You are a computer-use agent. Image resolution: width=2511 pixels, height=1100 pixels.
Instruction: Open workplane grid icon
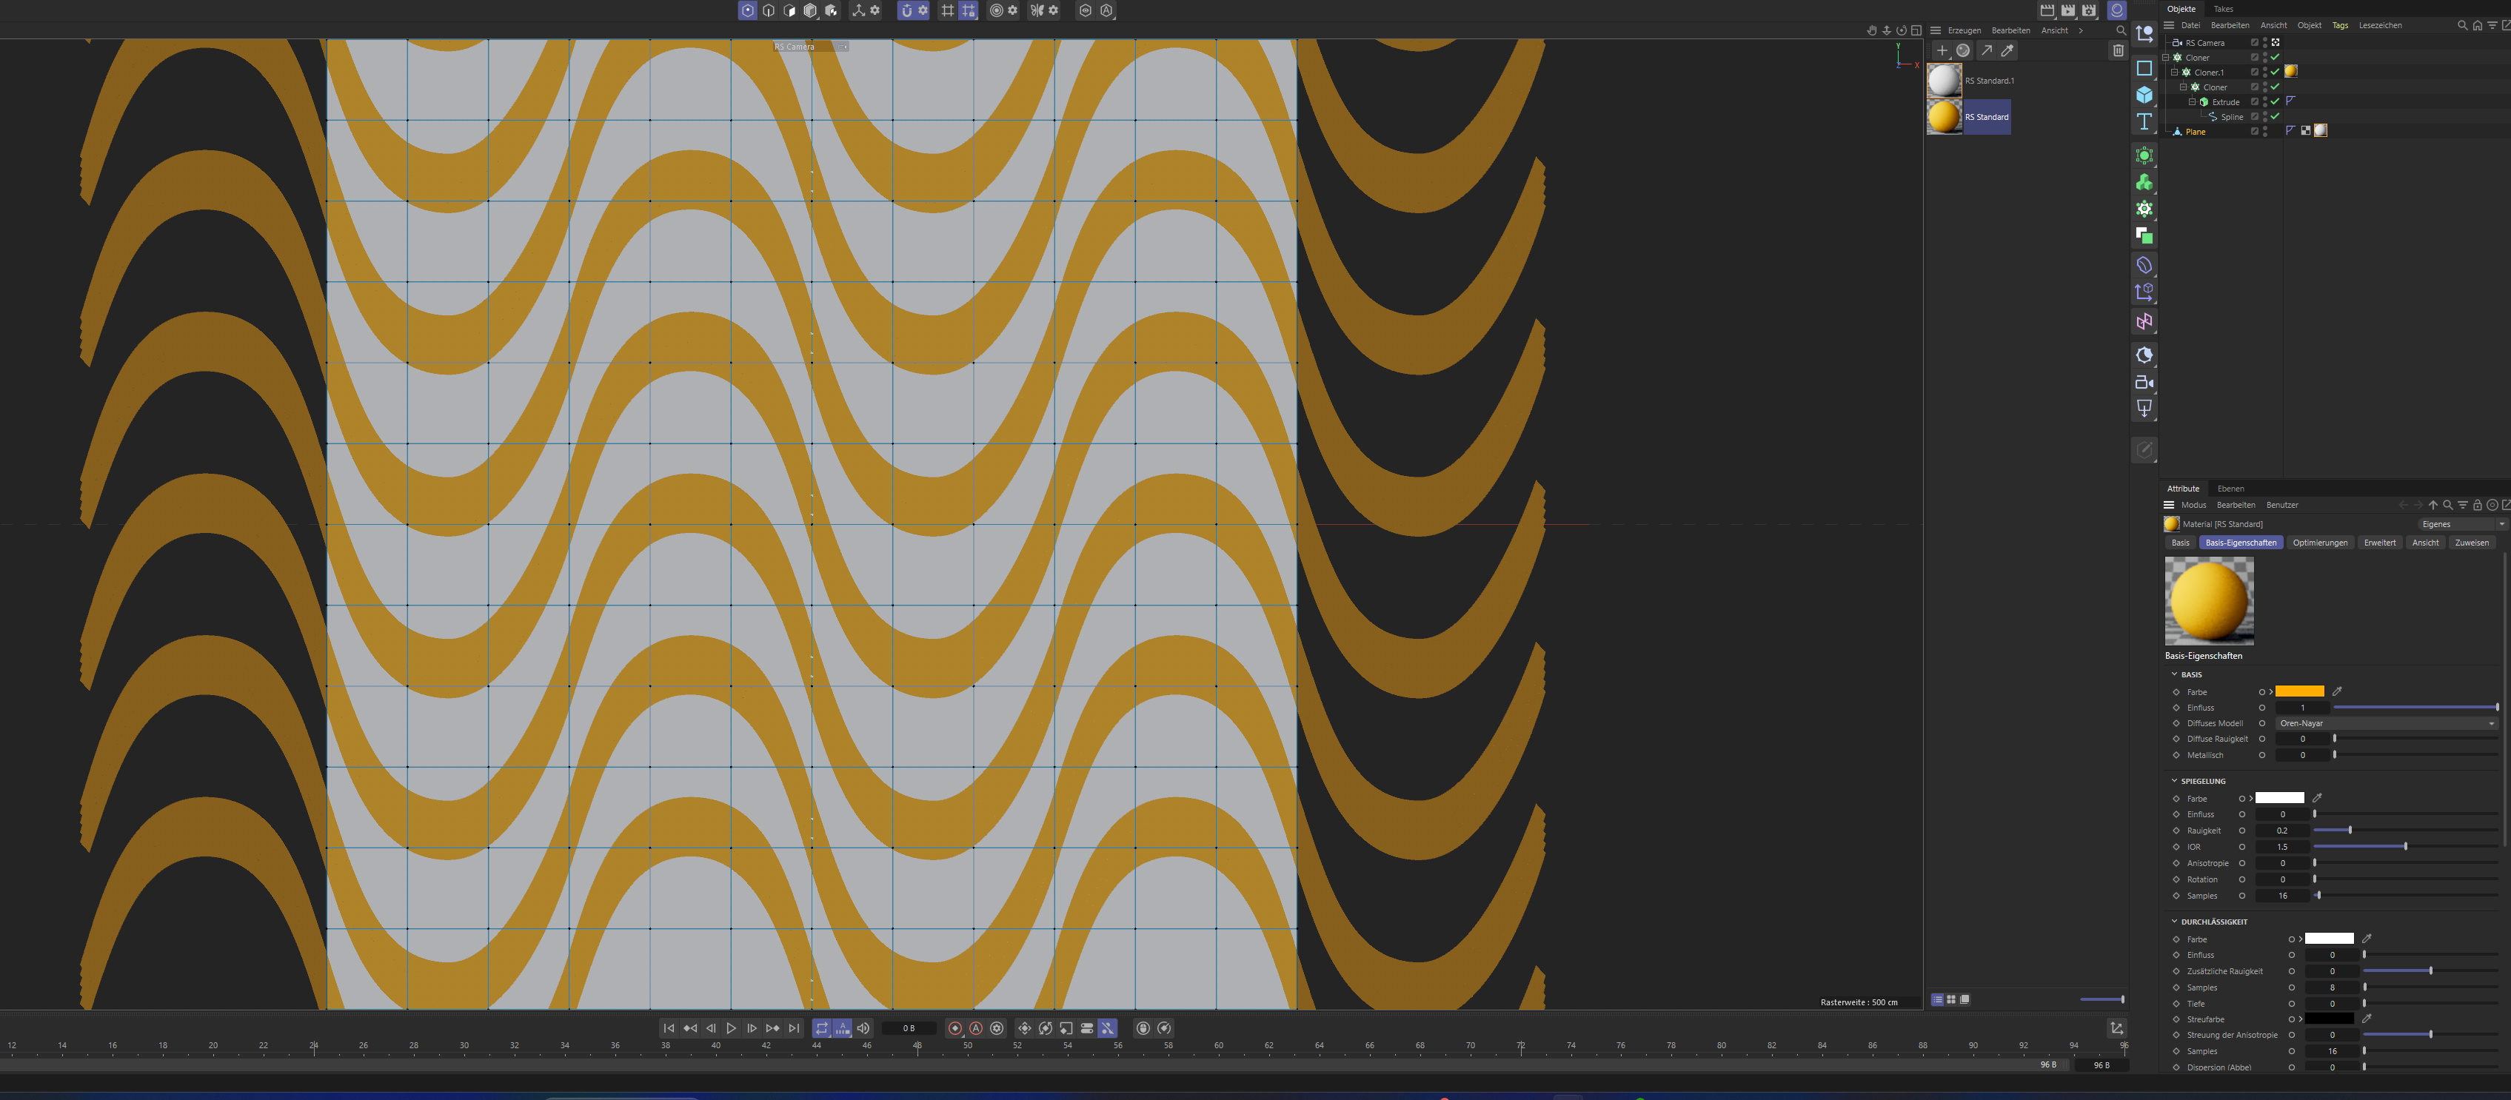pos(948,10)
